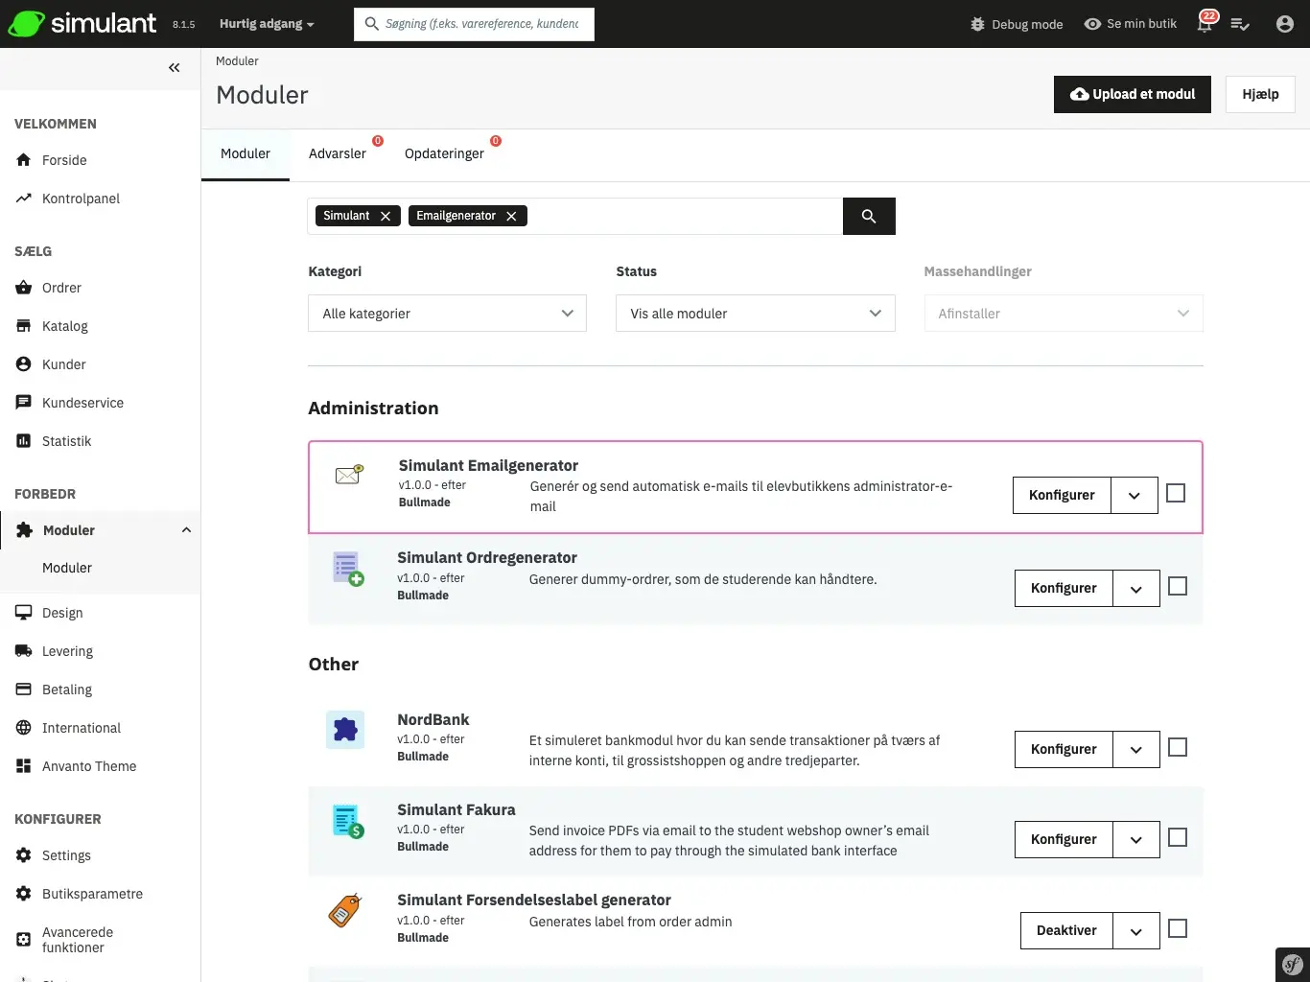Open the Symfony profiler toolbar icon
1310x982 pixels.
pyautogui.click(x=1292, y=963)
